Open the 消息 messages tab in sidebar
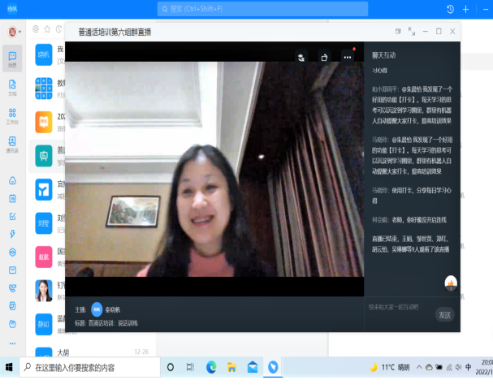The width and height of the screenshot is (493, 389). [13, 60]
